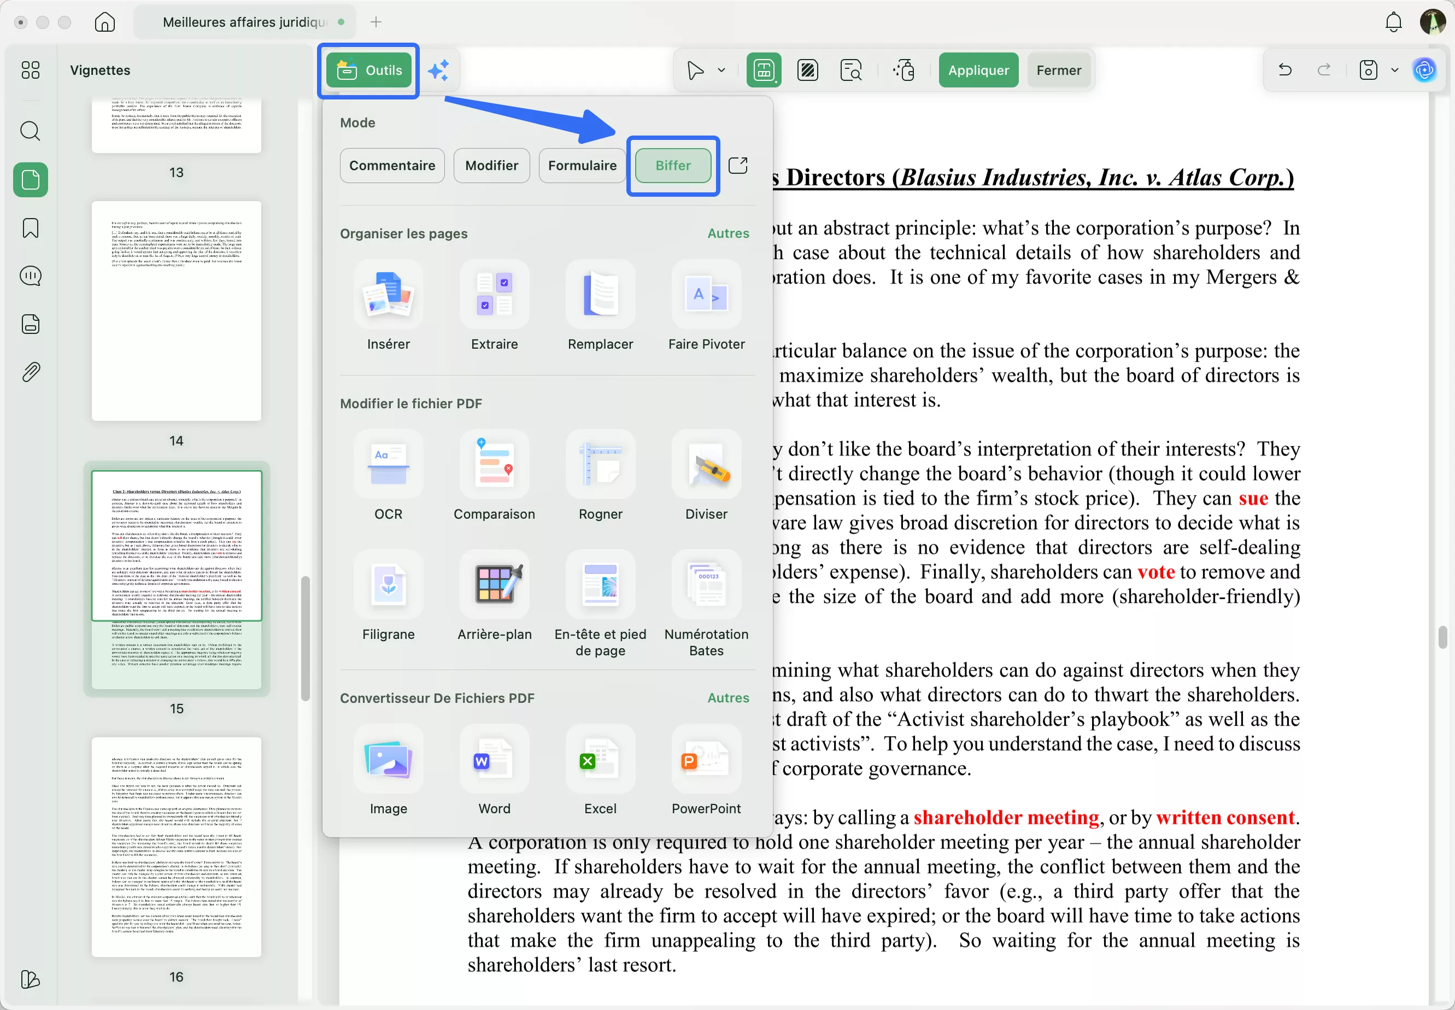
Task: Show Autres in Organiser les pages
Action: (x=728, y=233)
